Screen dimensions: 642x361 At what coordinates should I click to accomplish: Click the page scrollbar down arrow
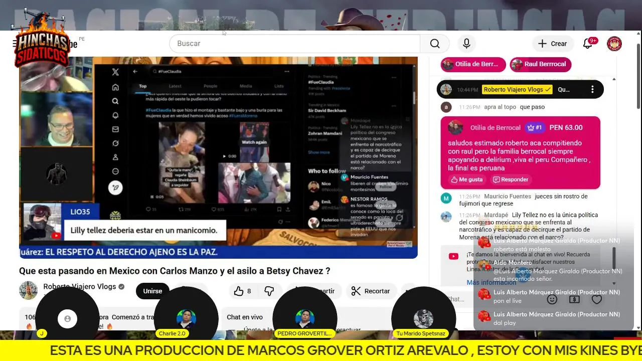point(638,327)
